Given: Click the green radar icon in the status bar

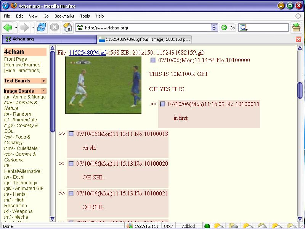Looking at the screenshot, I should [x=207, y=226].
